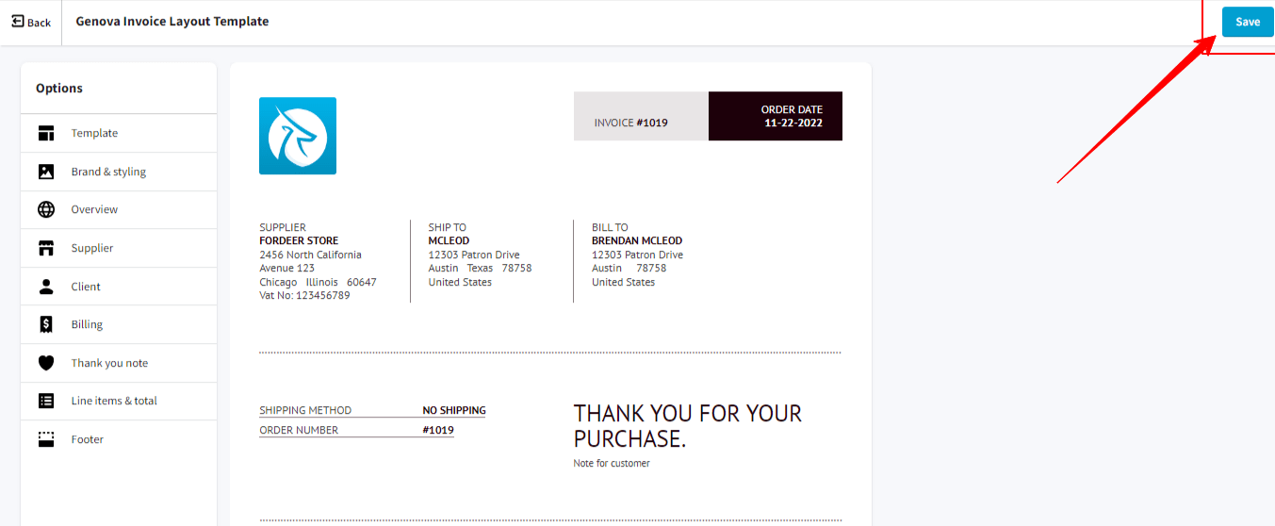Click the Line items list icon

click(46, 401)
